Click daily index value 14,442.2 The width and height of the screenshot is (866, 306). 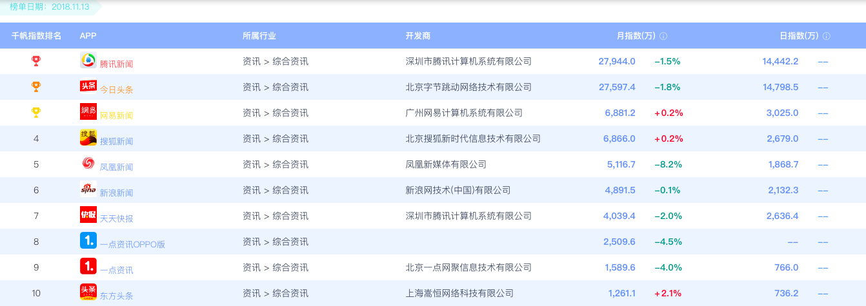click(780, 61)
